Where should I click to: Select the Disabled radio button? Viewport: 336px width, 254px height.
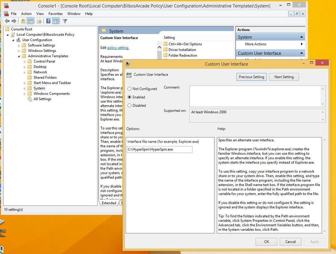tap(129, 105)
